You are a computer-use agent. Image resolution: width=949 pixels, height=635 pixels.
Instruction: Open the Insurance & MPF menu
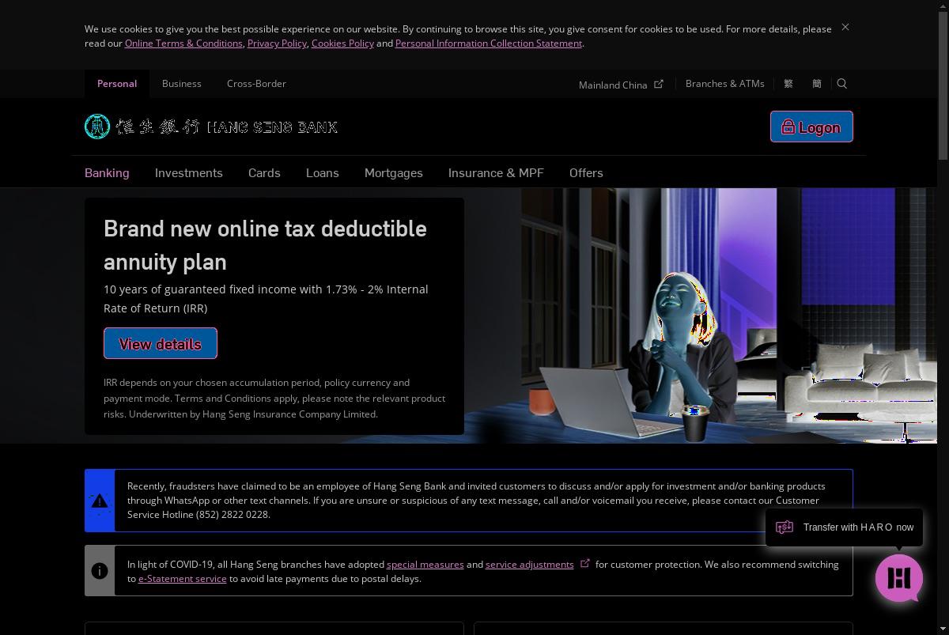(x=496, y=172)
